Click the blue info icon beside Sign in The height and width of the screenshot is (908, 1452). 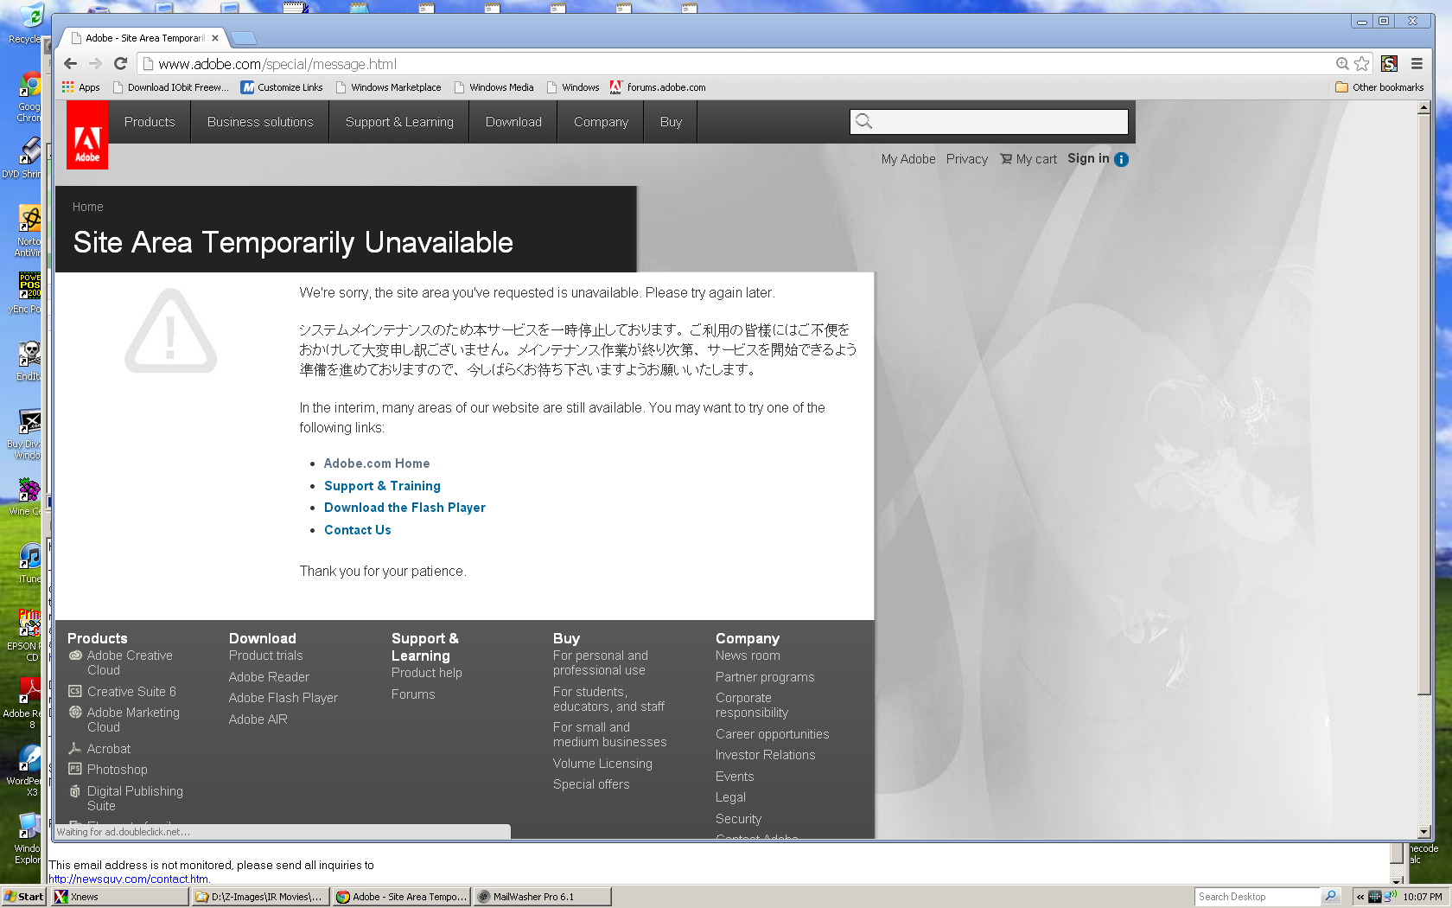[x=1121, y=159]
